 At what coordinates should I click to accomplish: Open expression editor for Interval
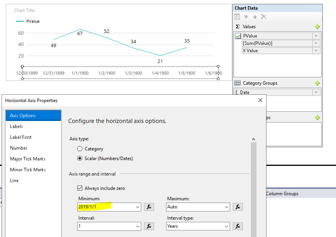[x=149, y=226]
